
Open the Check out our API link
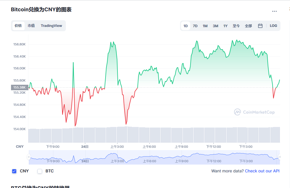262,171
